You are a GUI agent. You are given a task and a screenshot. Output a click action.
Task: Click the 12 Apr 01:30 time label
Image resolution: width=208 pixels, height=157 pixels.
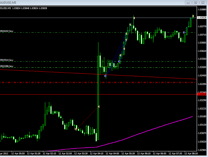point(34,154)
